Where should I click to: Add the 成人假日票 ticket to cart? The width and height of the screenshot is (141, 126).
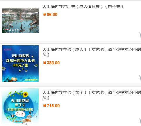click(x=140, y=35)
